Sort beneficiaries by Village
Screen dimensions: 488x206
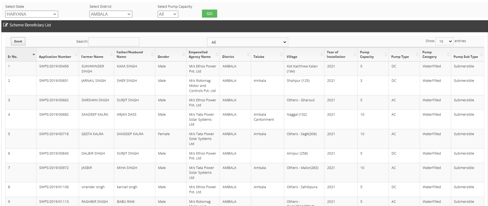click(322, 54)
